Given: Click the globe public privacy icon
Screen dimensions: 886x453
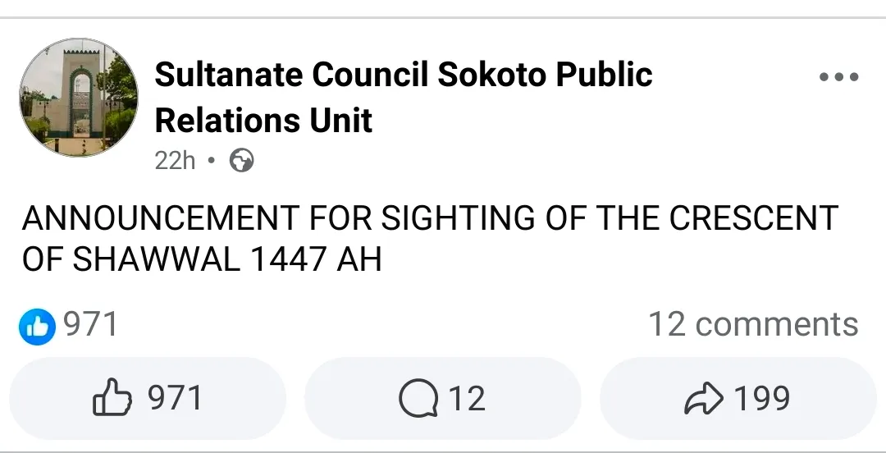Looking at the screenshot, I should 241,161.
